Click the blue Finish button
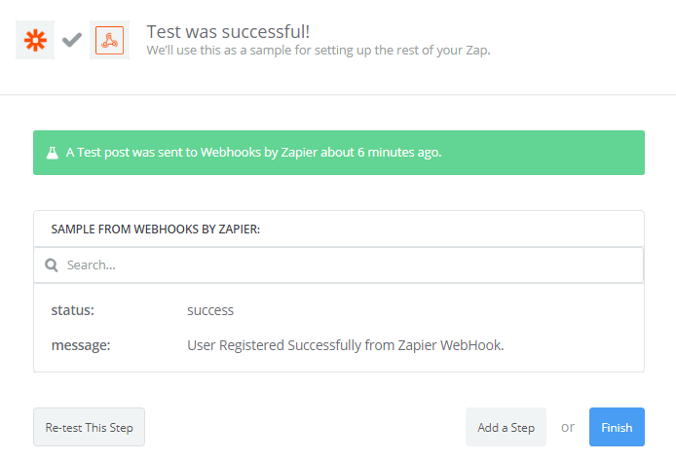The image size is (676, 460). pos(617,427)
